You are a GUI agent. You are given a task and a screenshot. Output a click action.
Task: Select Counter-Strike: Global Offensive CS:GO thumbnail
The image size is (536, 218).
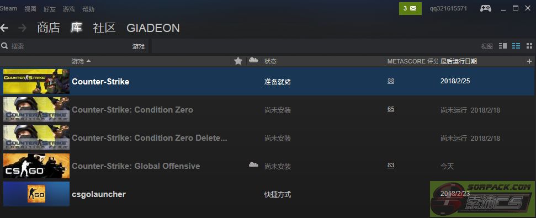(36, 166)
